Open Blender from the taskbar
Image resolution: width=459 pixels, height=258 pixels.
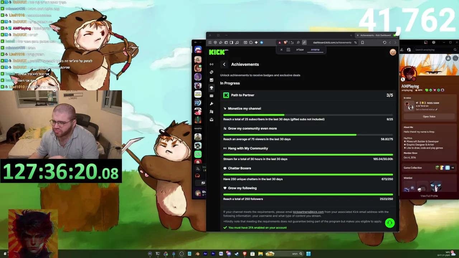click(x=198, y=254)
